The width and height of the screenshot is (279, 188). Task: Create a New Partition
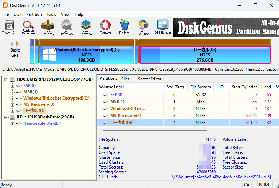click(86, 27)
